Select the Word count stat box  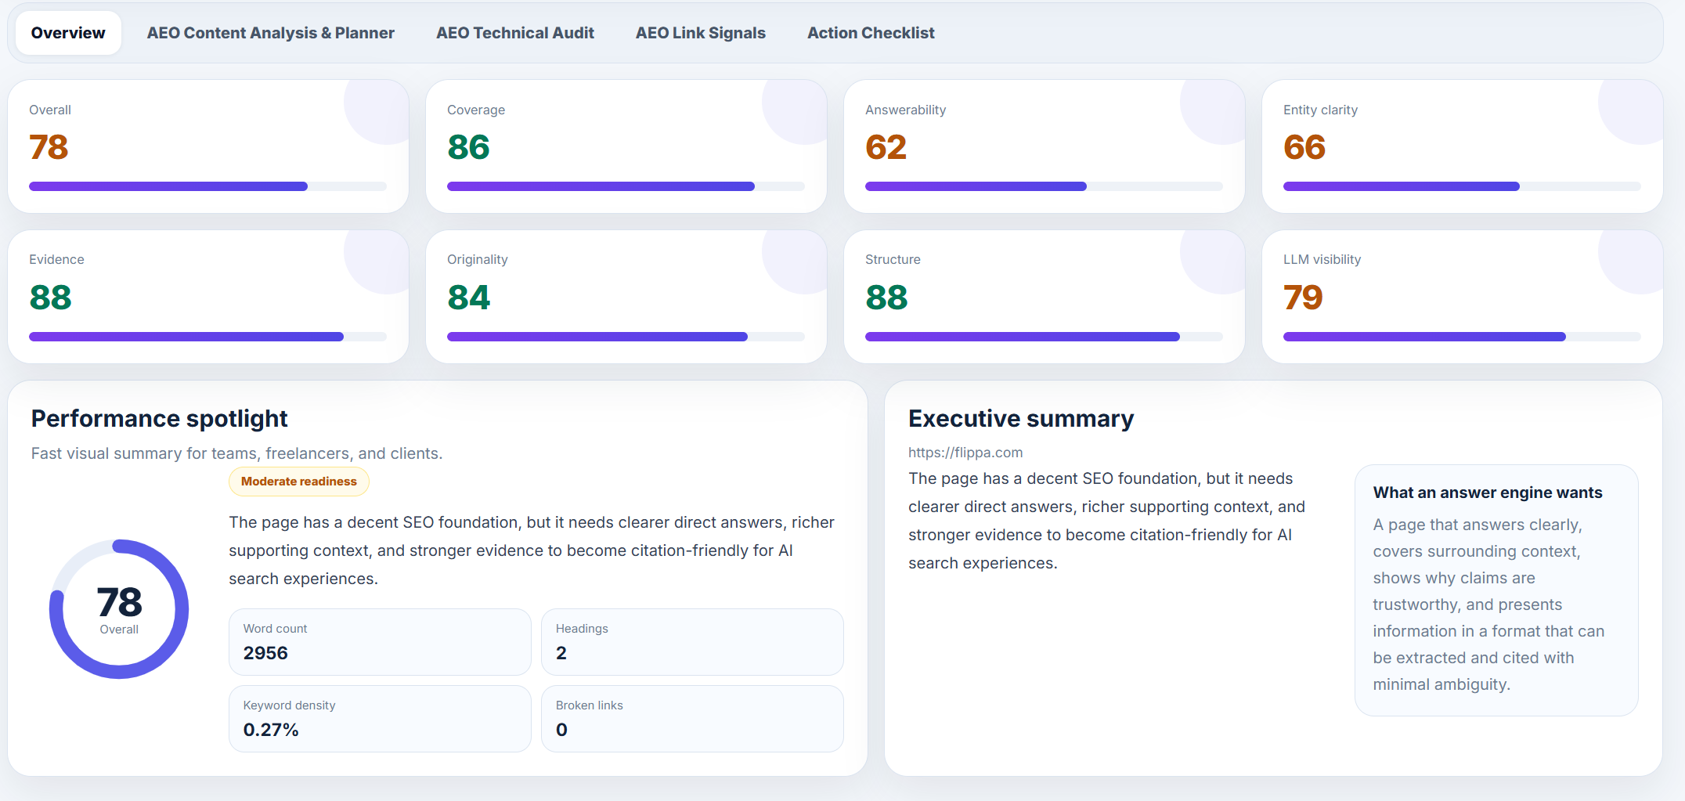point(380,642)
